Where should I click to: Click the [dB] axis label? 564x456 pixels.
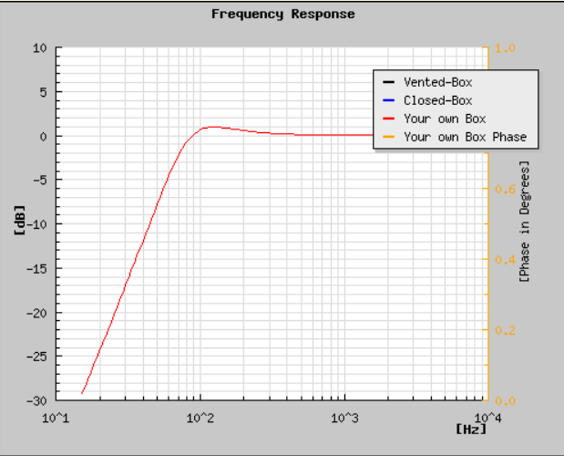pyautogui.click(x=20, y=221)
